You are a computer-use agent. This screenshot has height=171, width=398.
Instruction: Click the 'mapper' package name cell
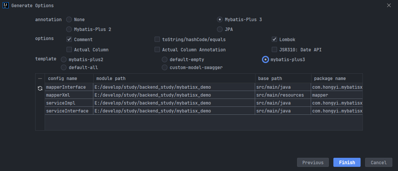coord(337,95)
